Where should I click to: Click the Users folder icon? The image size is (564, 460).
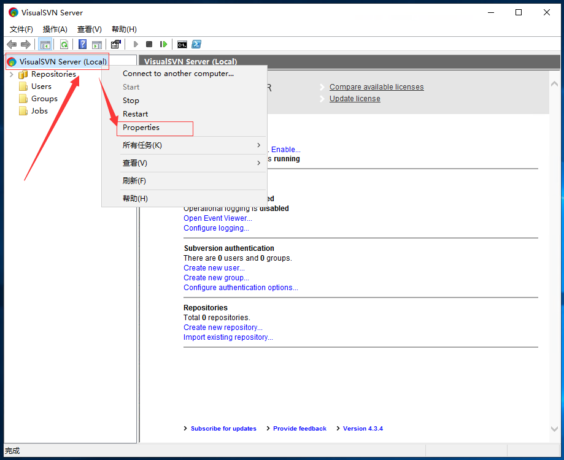point(23,86)
